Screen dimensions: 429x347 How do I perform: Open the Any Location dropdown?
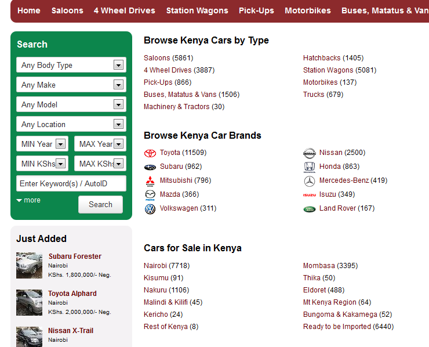click(x=71, y=124)
